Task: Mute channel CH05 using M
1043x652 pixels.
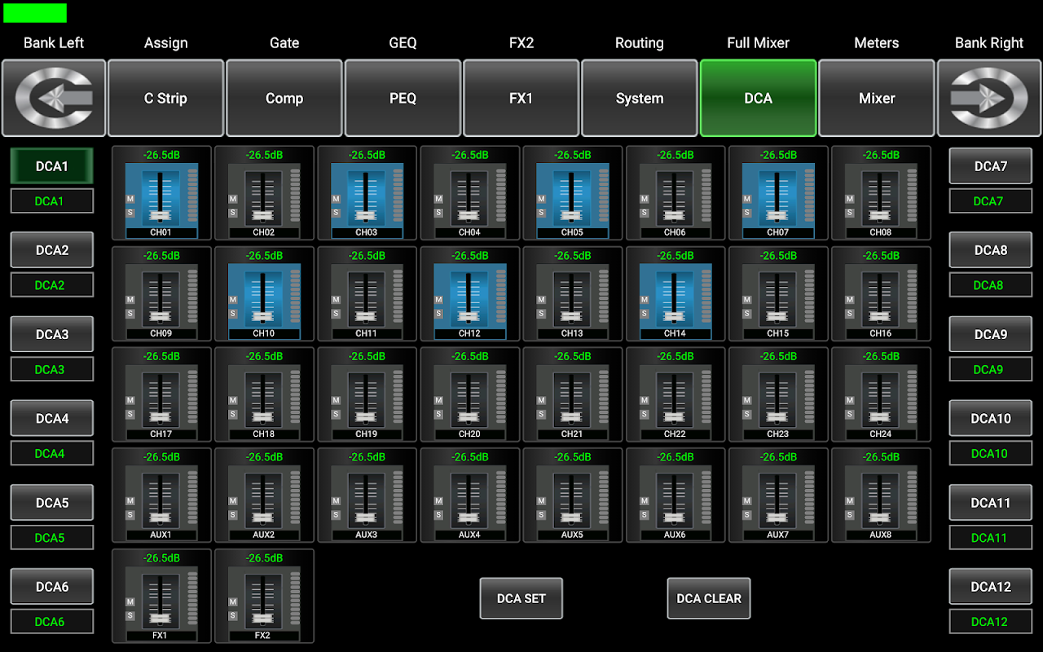Action: pyautogui.click(x=541, y=199)
